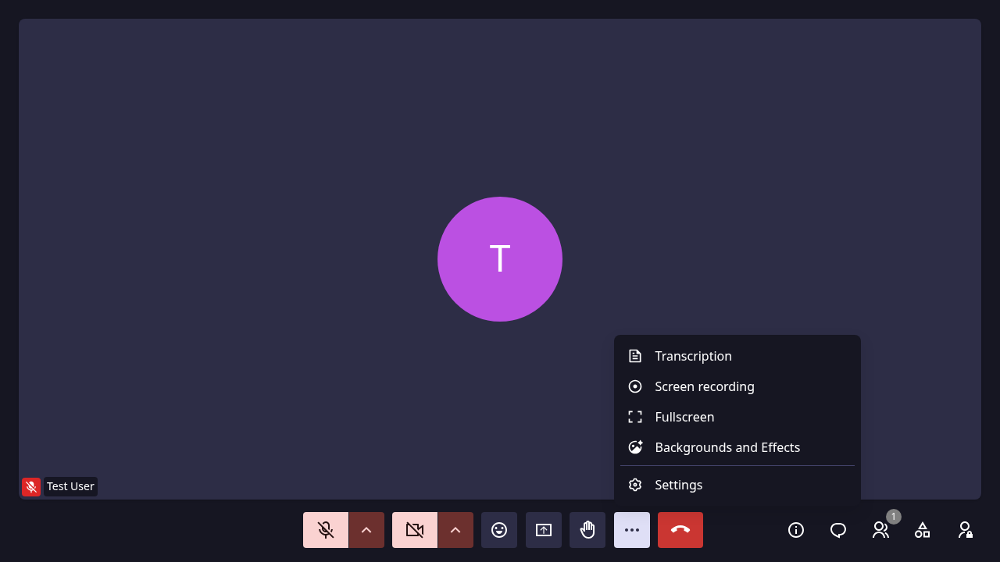Raise hand with the hand icon

(587, 530)
